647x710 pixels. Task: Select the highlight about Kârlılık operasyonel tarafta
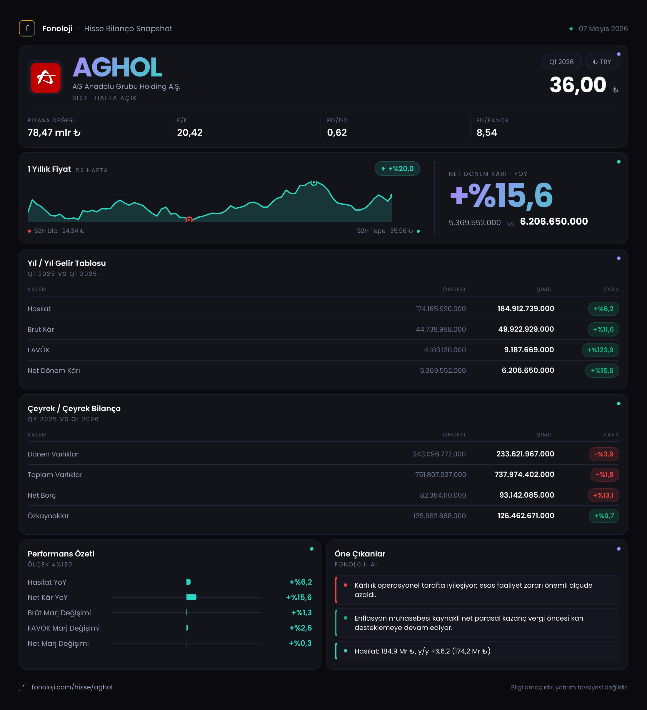tap(477, 590)
